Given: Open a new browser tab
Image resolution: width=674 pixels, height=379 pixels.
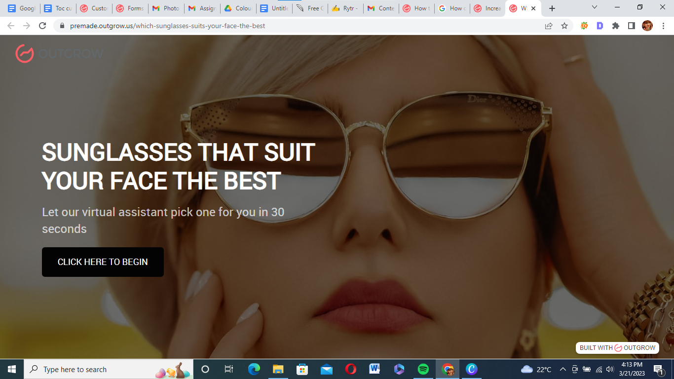Looking at the screenshot, I should coord(552,8).
